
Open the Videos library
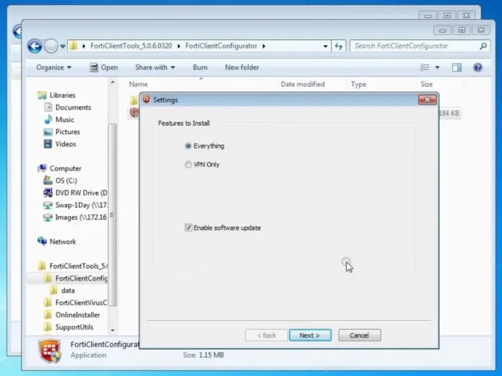[66, 144]
